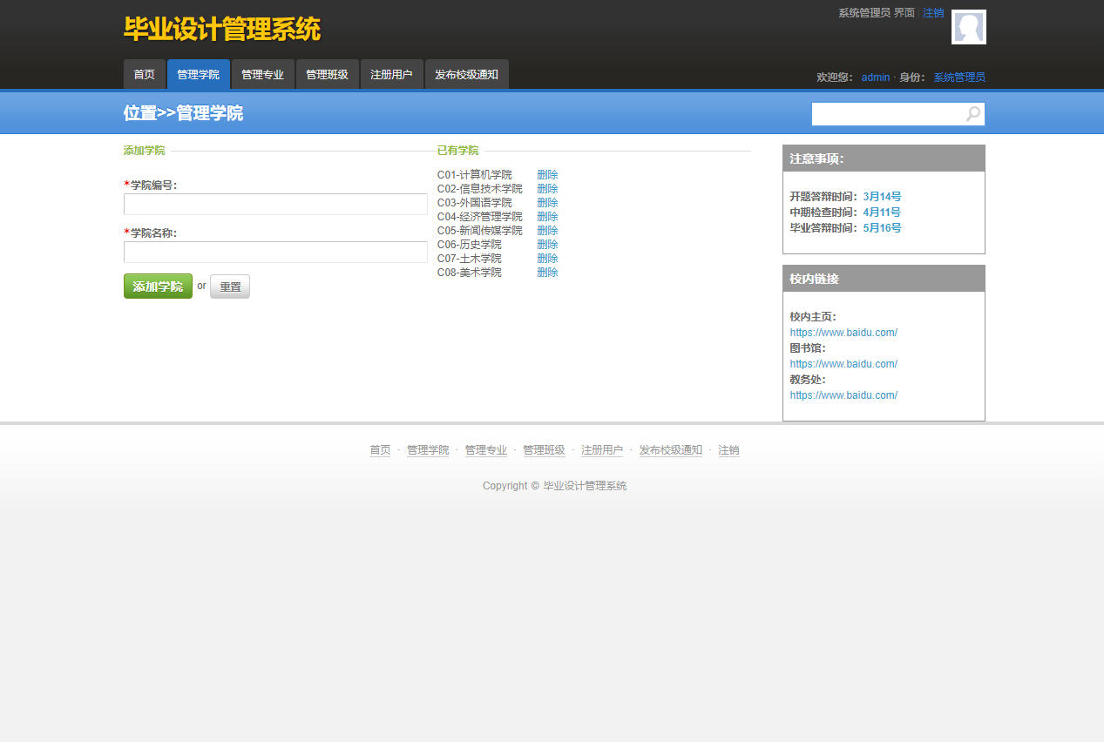Open the admin username link
Screen dimensions: 1104x742
click(875, 78)
